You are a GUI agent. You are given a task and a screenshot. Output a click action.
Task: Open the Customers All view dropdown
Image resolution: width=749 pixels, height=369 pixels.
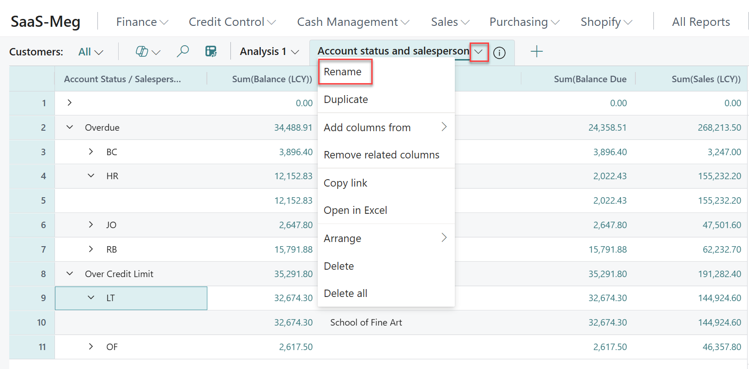[91, 52]
